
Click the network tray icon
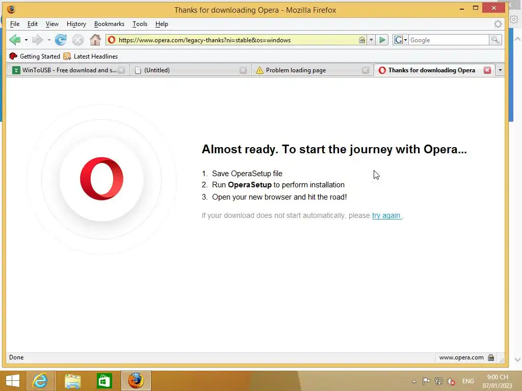click(x=439, y=381)
